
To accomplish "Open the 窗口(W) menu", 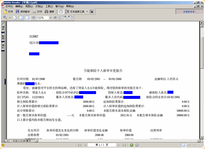I will pyautogui.click(x=60, y=6).
